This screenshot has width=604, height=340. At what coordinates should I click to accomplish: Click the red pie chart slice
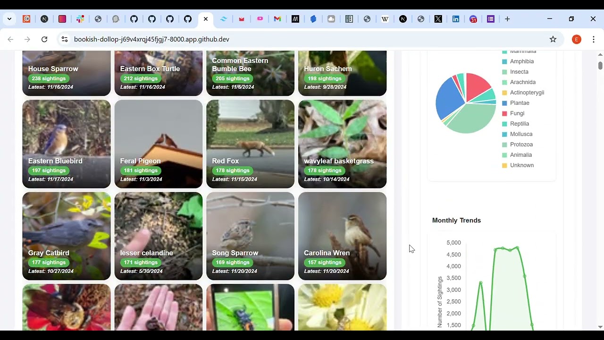[477, 84]
